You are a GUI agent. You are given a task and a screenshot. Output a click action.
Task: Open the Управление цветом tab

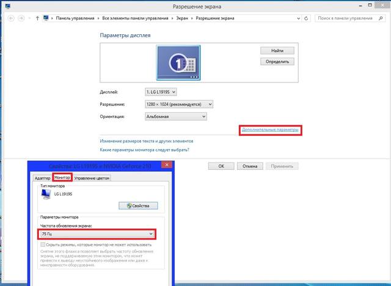coord(92,177)
